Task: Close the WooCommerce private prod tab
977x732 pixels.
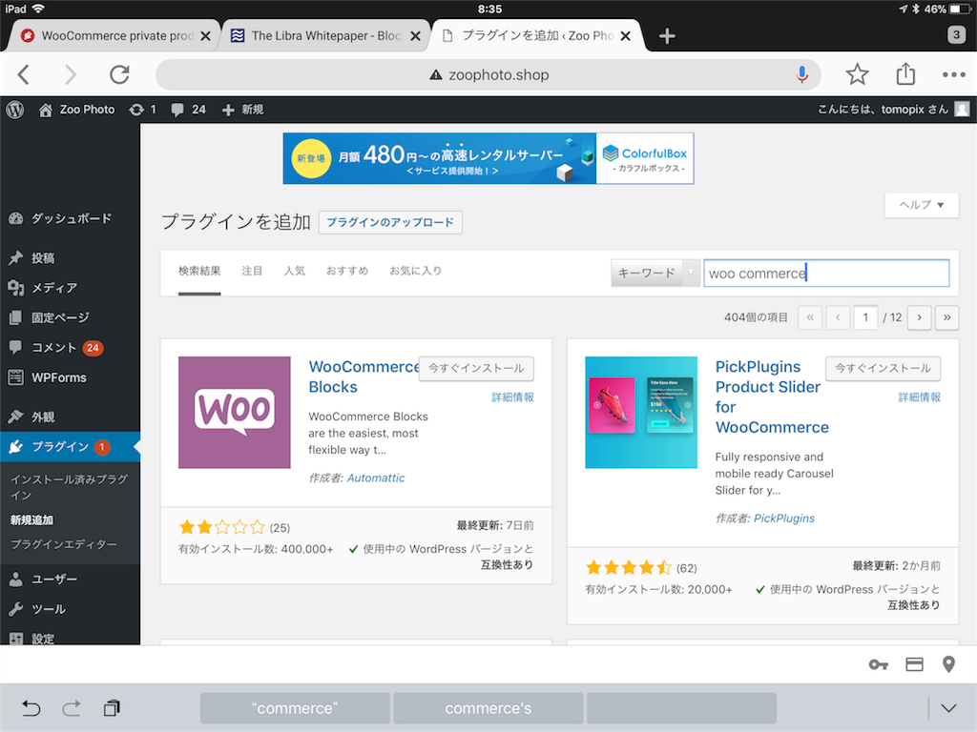Action: click(x=205, y=36)
